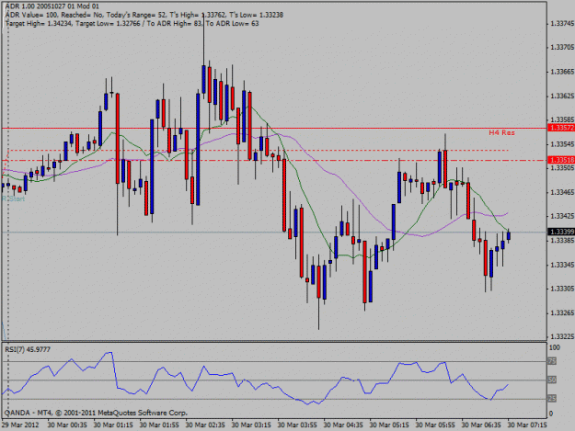Click the 1.33425 price scale label
Screen dimensions: 575x431
tap(562, 216)
